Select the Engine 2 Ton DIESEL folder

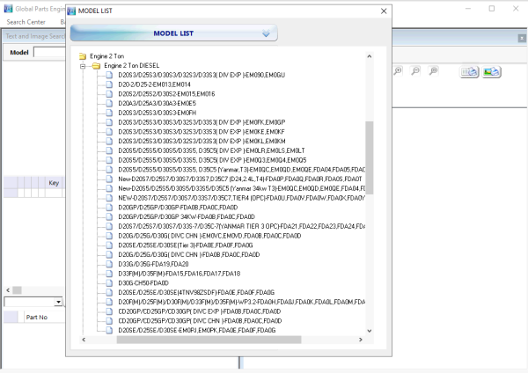[131, 65]
